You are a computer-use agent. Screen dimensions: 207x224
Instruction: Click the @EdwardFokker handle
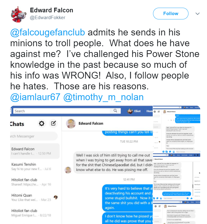(x=47, y=18)
